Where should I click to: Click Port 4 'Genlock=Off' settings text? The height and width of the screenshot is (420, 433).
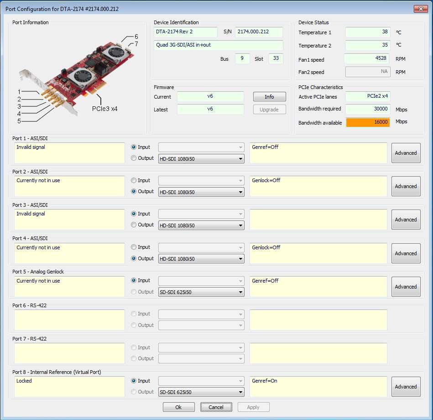click(x=266, y=247)
